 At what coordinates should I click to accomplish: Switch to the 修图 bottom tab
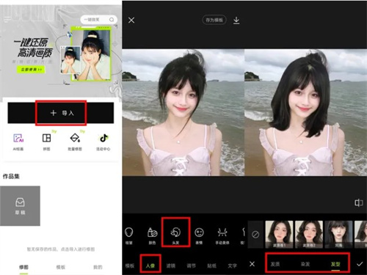click(23, 267)
